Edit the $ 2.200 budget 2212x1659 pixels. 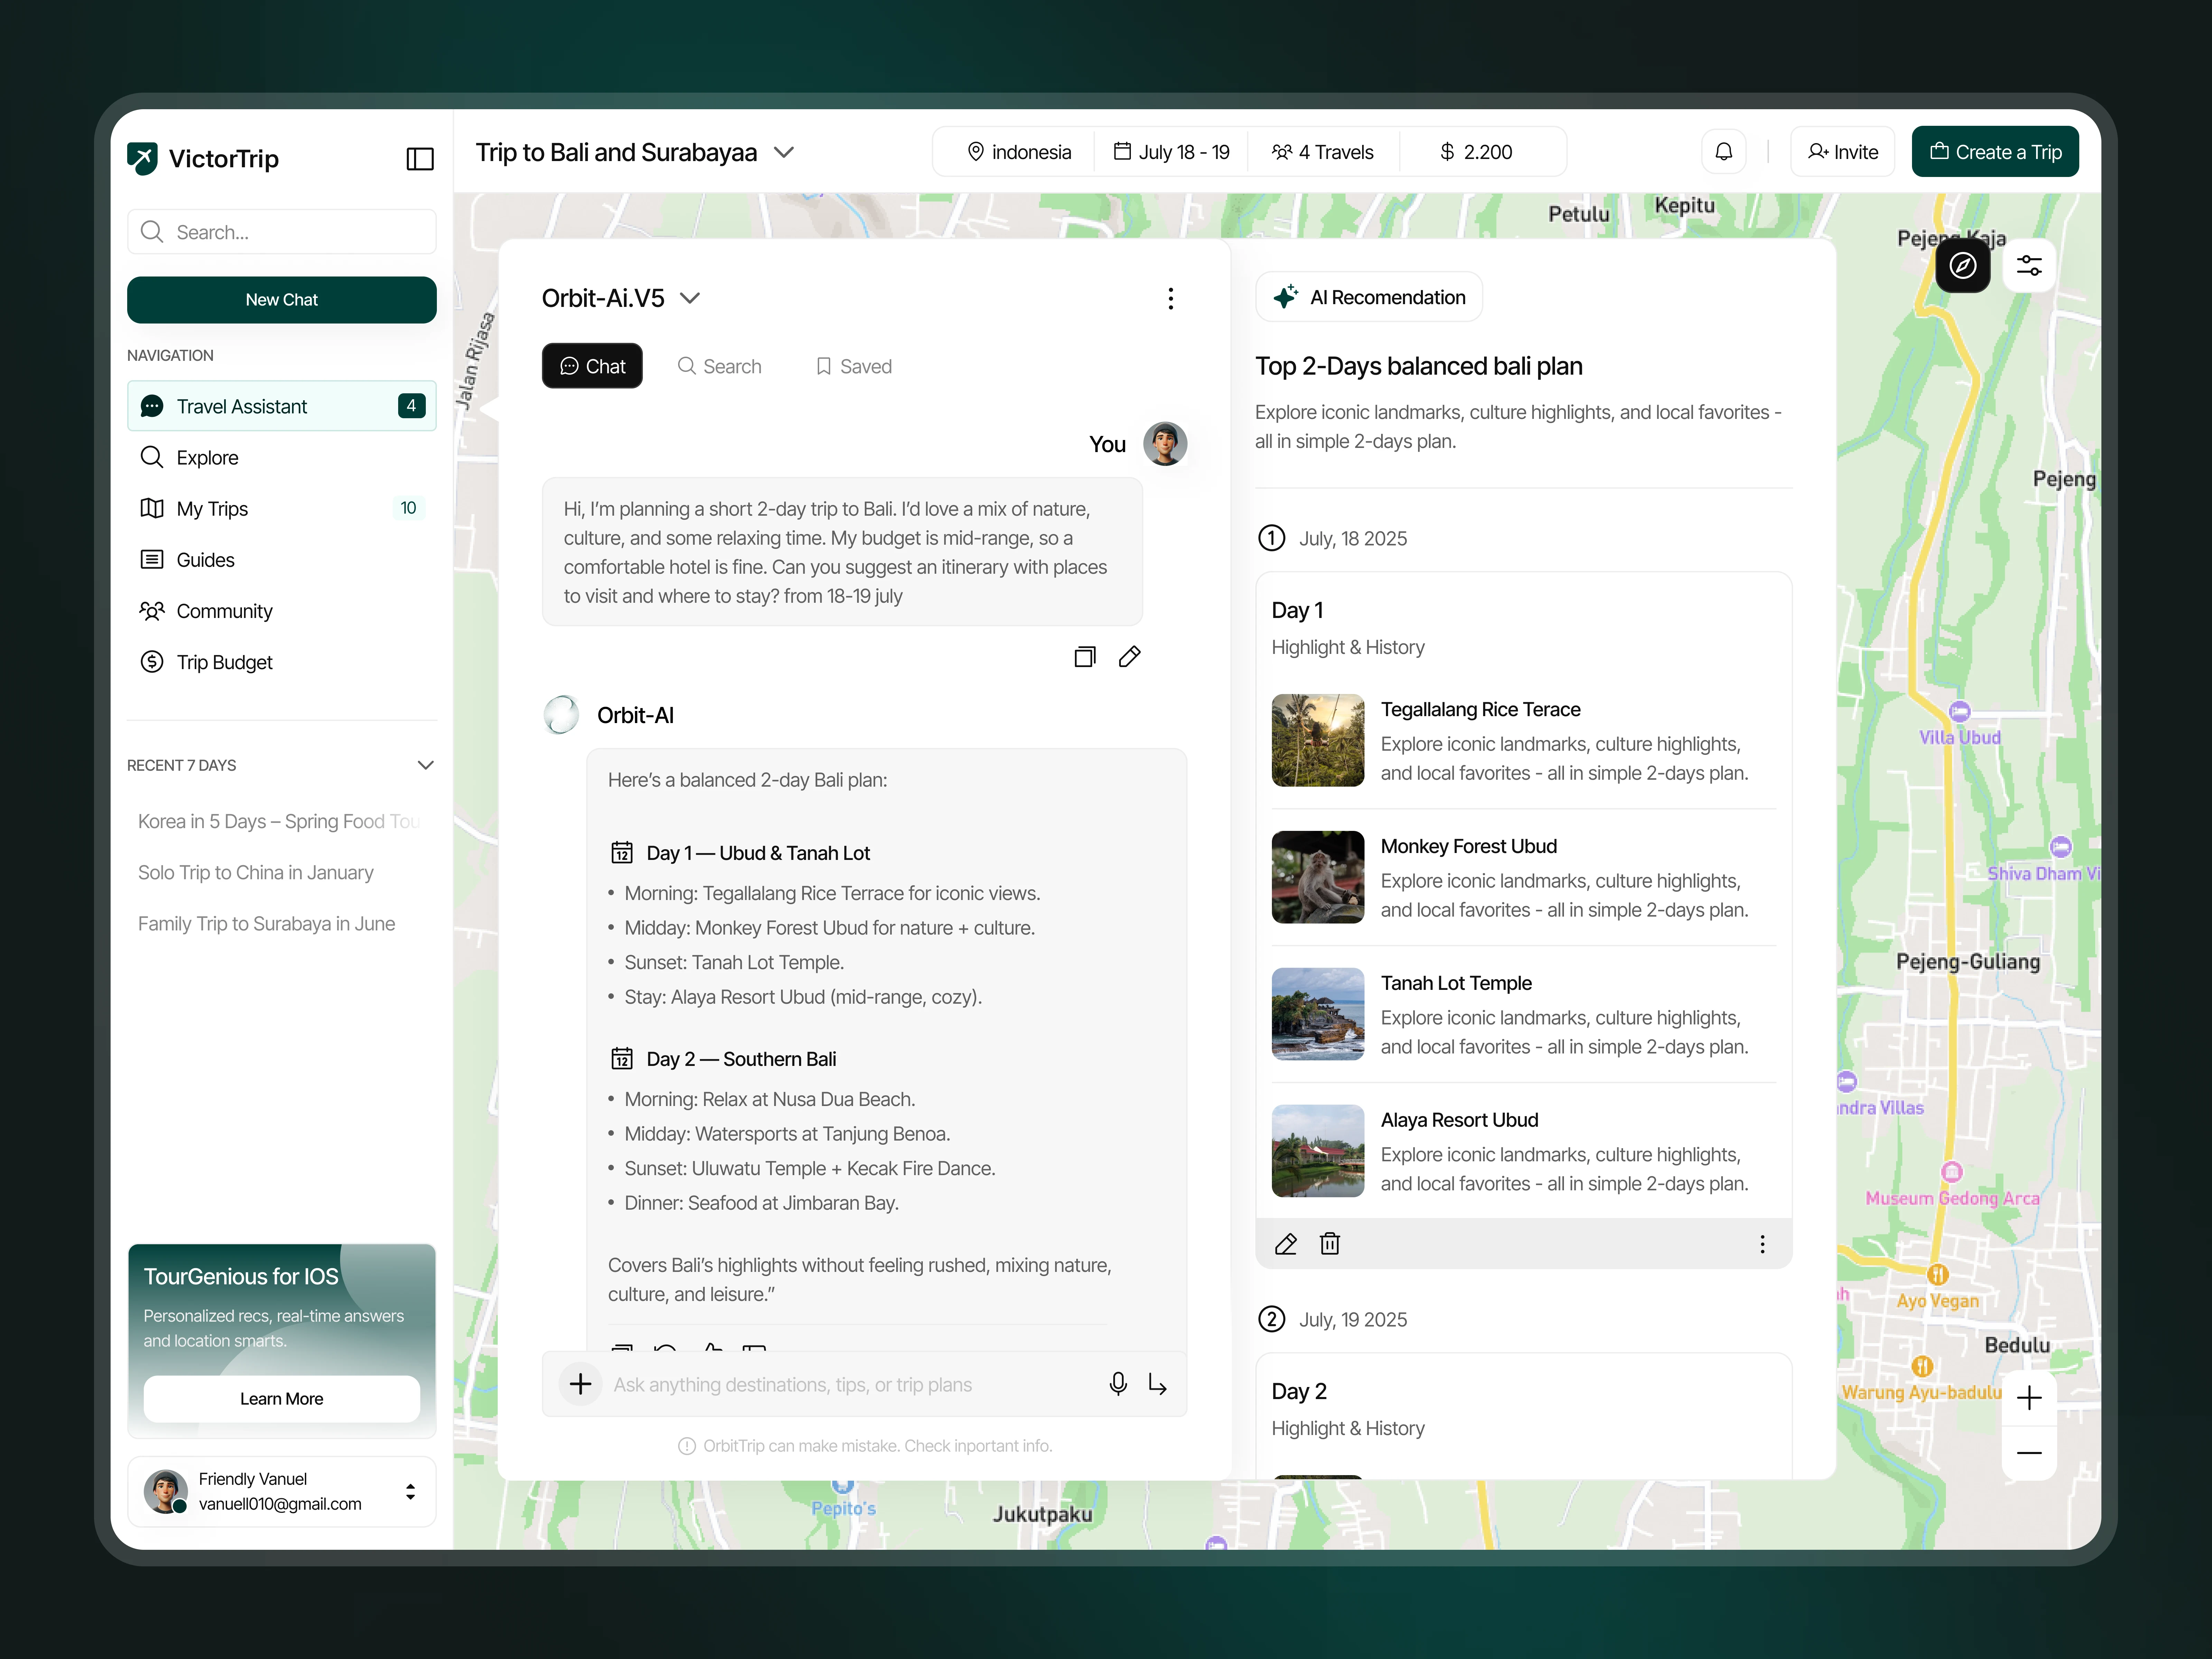click(x=1476, y=152)
